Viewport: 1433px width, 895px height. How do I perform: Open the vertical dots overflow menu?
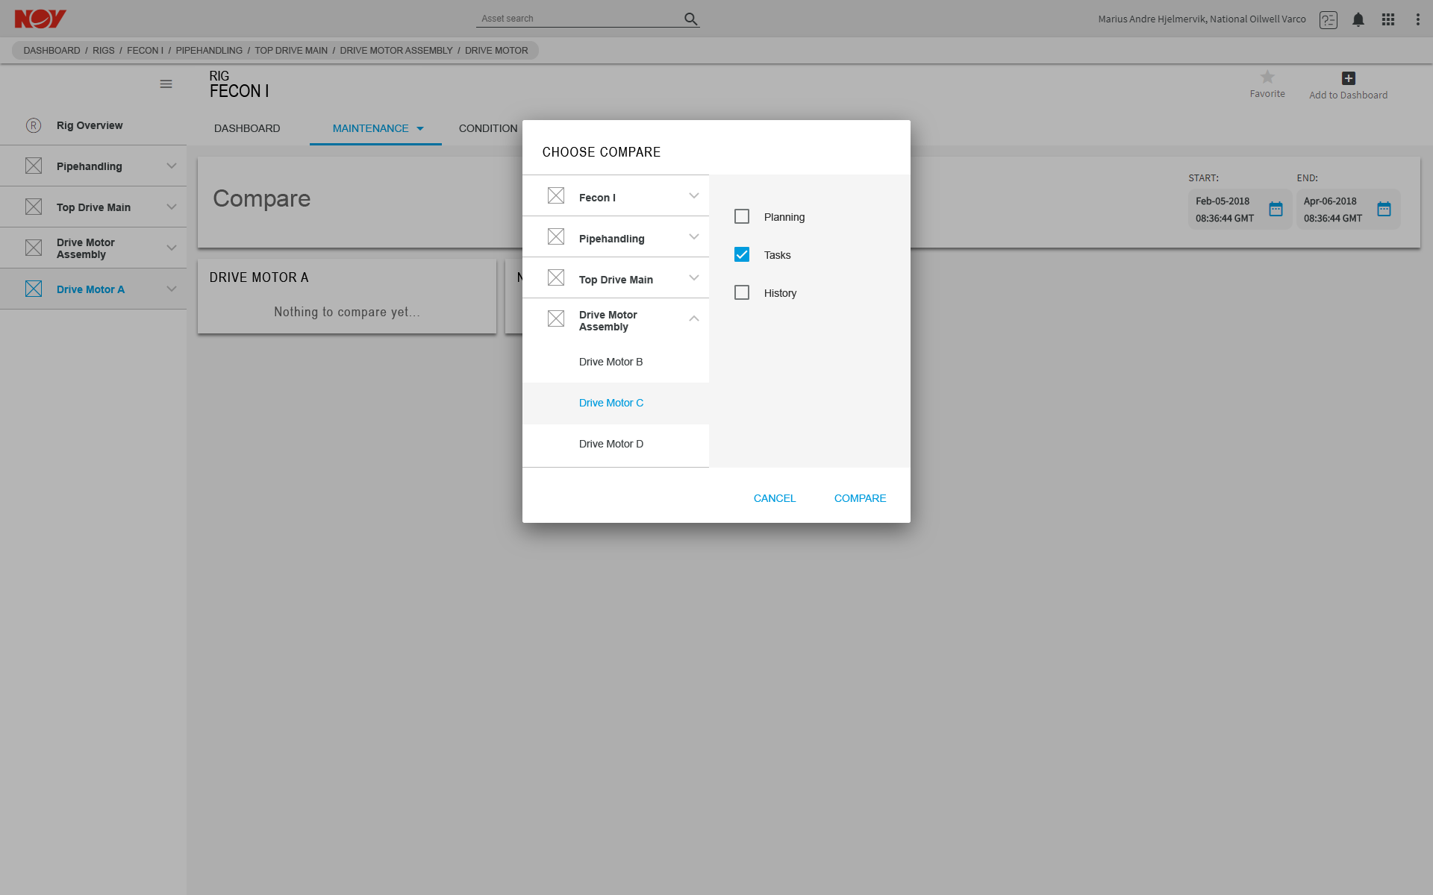pyautogui.click(x=1418, y=19)
